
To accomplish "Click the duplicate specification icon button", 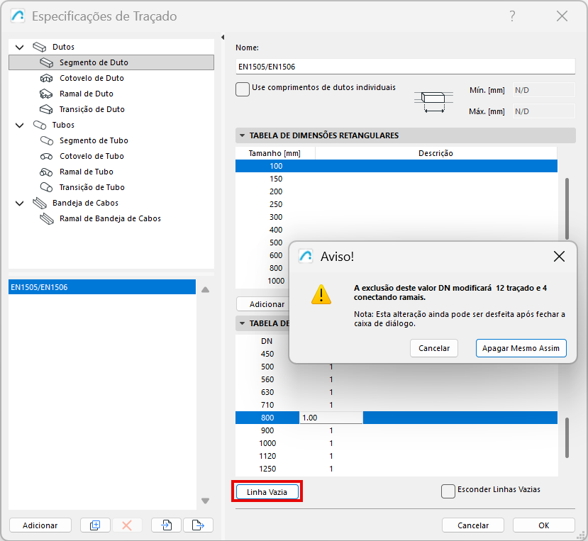I will pos(95,525).
